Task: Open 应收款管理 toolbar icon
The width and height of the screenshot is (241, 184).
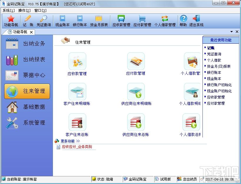Action: [121, 21]
